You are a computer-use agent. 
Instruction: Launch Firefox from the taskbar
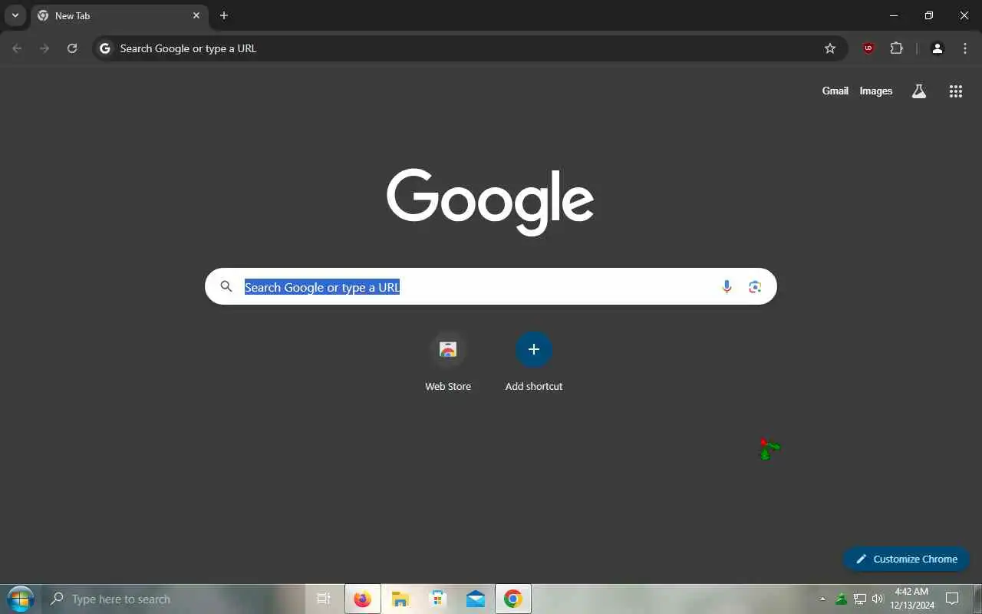pos(362,599)
